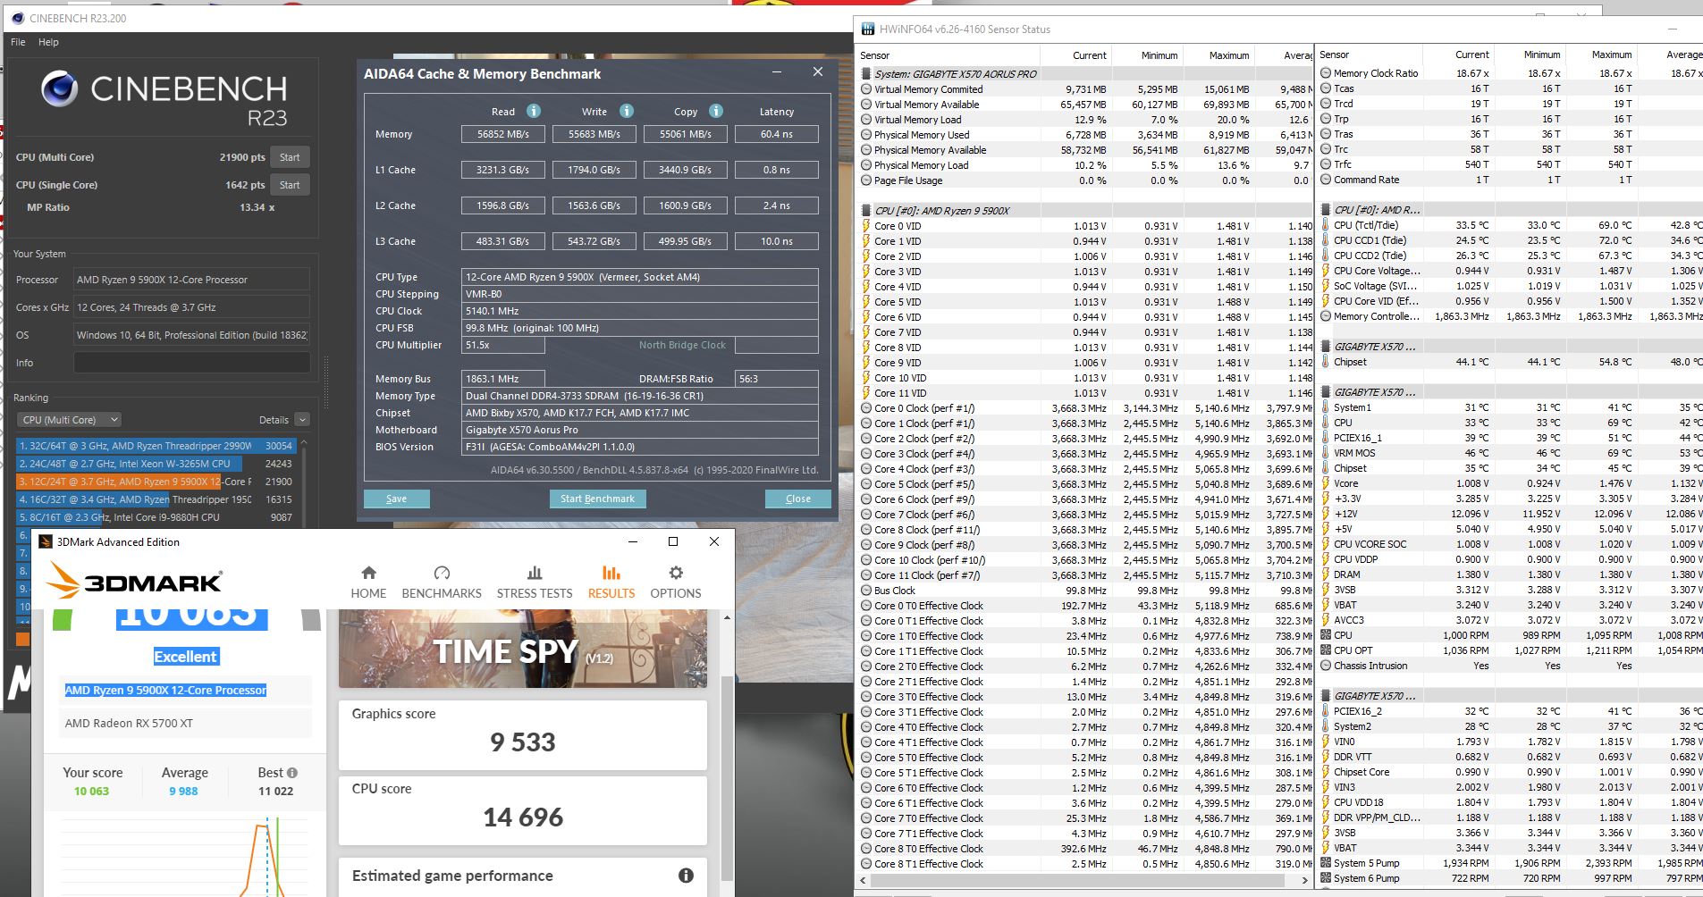Open the Help menu in Cinebench
The image size is (1703, 897).
[x=48, y=42]
